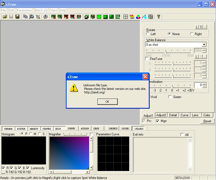216x180 pixels.
Task: Click the floppy disk save icon
Action: tap(17, 17)
